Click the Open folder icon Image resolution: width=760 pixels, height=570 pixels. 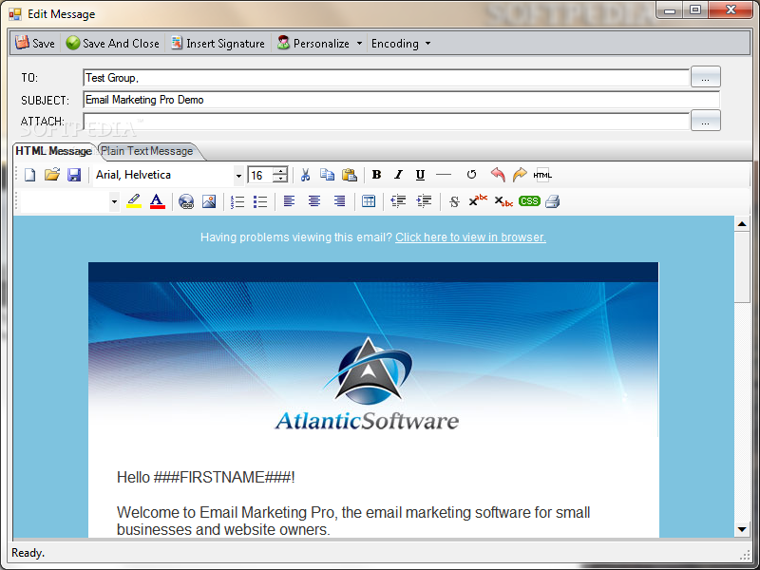(x=52, y=175)
